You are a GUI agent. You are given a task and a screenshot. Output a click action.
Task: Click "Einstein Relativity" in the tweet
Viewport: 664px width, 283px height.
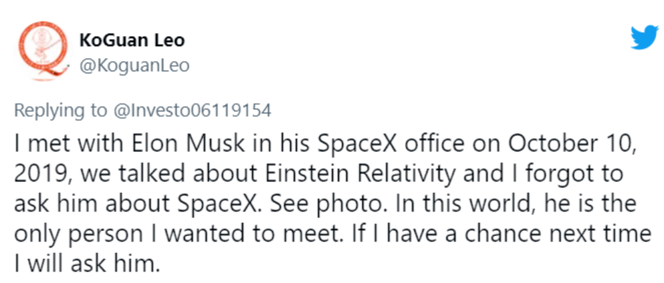pyautogui.click(x=355, y=173)
